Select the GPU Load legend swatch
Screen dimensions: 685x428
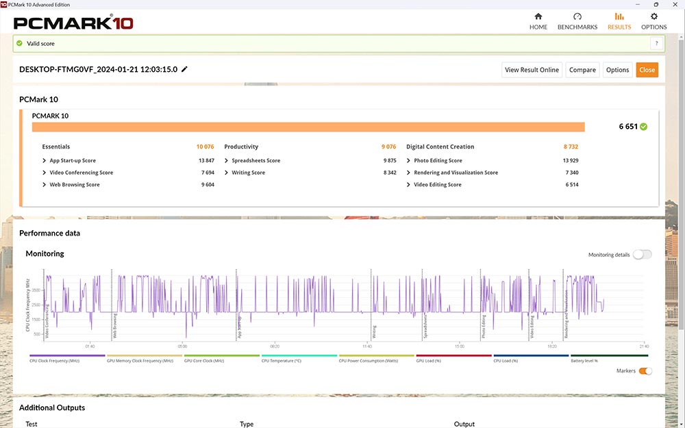point(454,355)
